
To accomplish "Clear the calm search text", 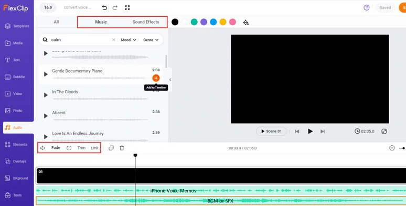I will click(x=114, y=40).
